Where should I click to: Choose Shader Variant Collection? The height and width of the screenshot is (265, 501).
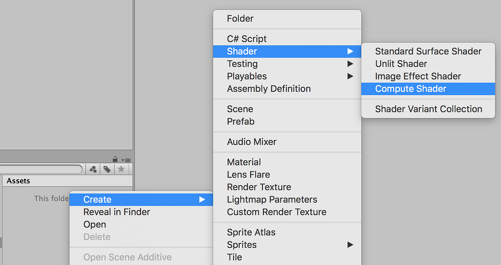click(x=428, y=109)
